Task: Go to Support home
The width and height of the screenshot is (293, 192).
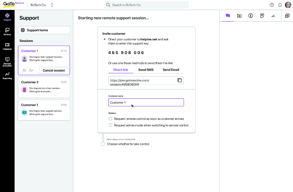Action: click(x=44, y=30)
